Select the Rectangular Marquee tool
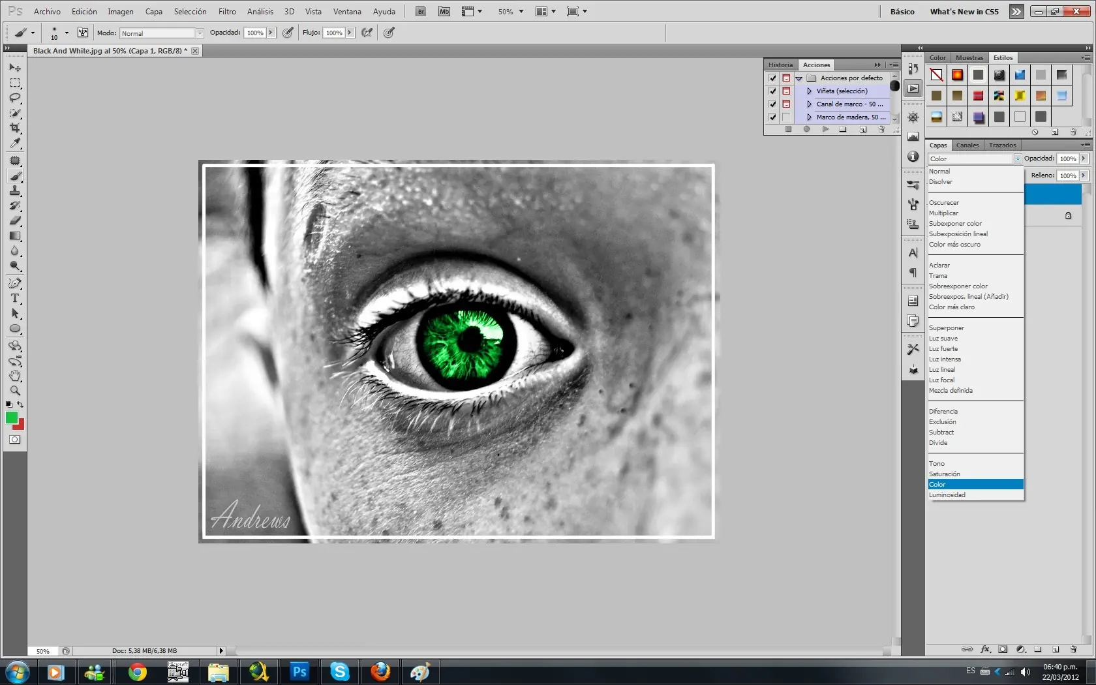The height and width of the screenshot is (685, 1096). 15,83
